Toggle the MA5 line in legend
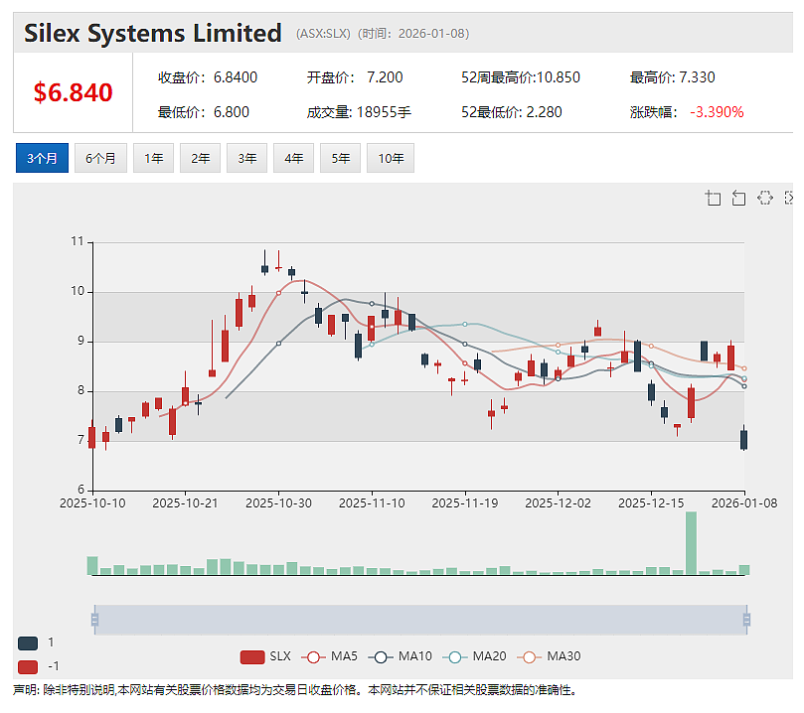804x713 pixels. pos(329,656)
